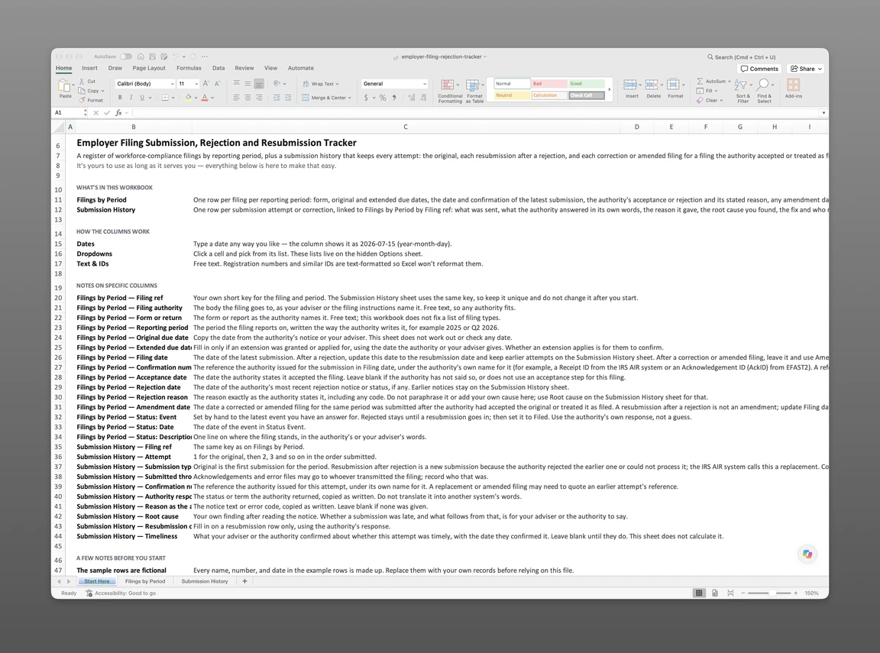Click the Cut scissors icon

click(82, 82)
